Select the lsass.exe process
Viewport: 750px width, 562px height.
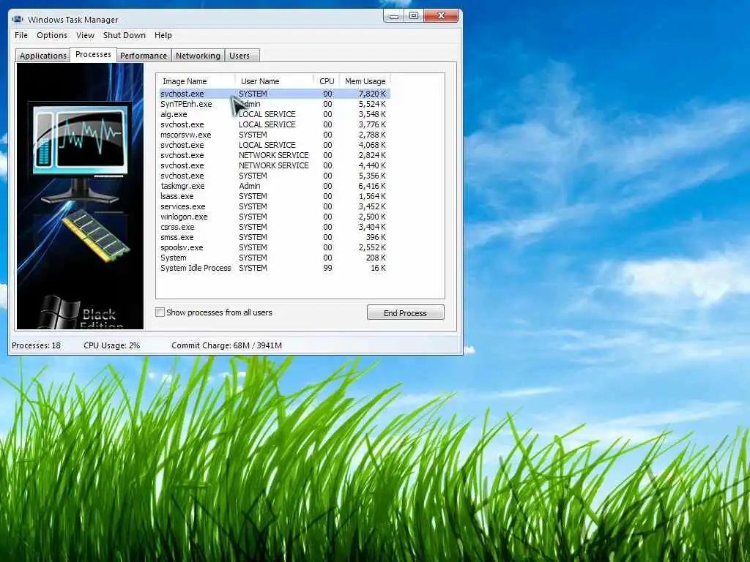274,196
